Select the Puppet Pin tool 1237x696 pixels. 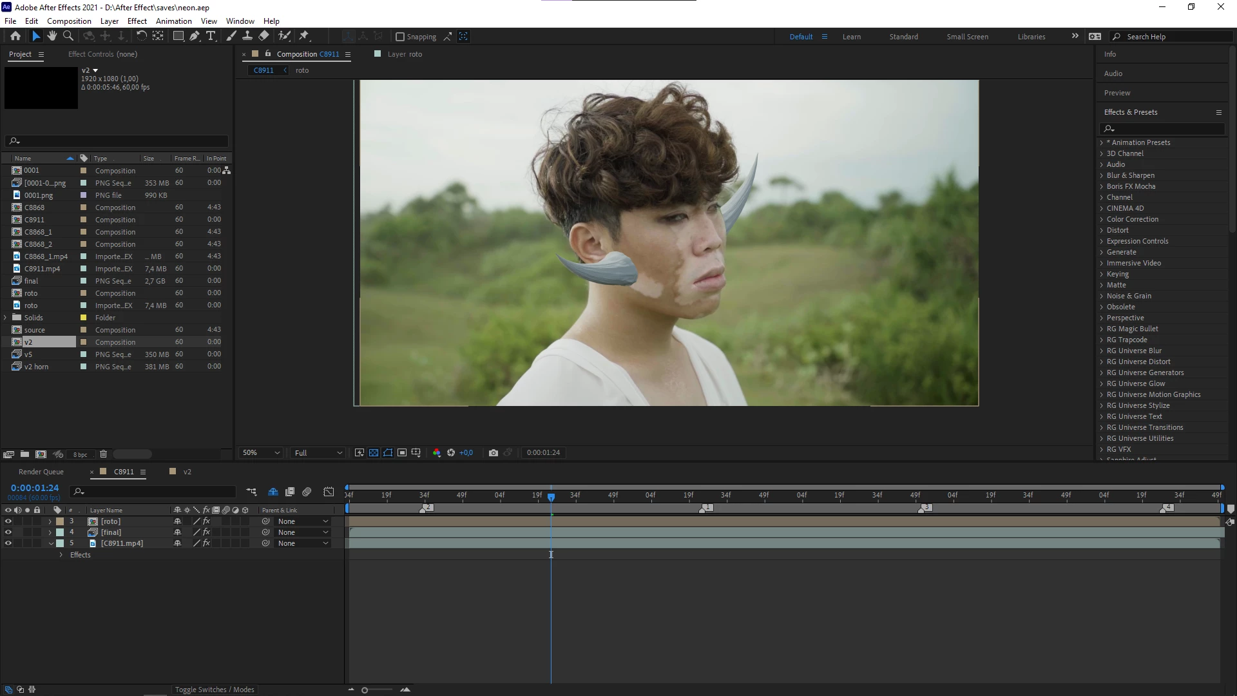coord(304,36)
